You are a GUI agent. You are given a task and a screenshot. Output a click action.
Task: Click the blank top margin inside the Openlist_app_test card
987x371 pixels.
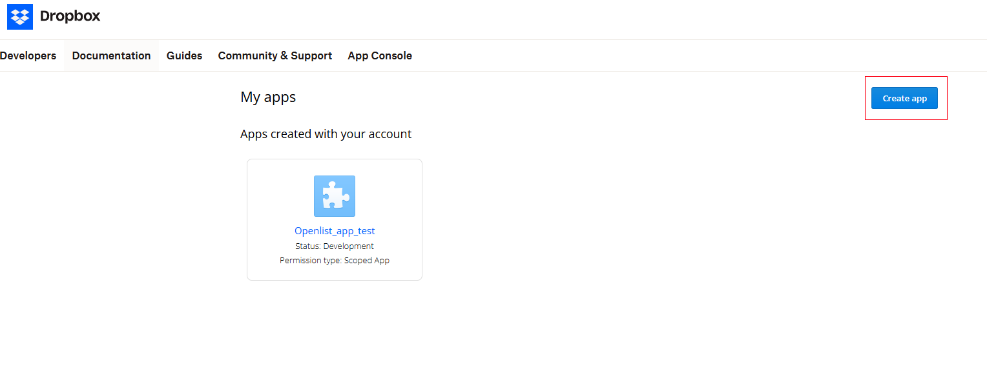[335, 167]
